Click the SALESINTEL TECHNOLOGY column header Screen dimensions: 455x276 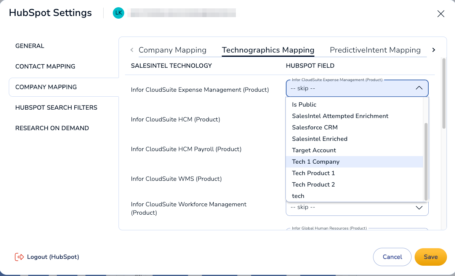click(x=171, y=66)
